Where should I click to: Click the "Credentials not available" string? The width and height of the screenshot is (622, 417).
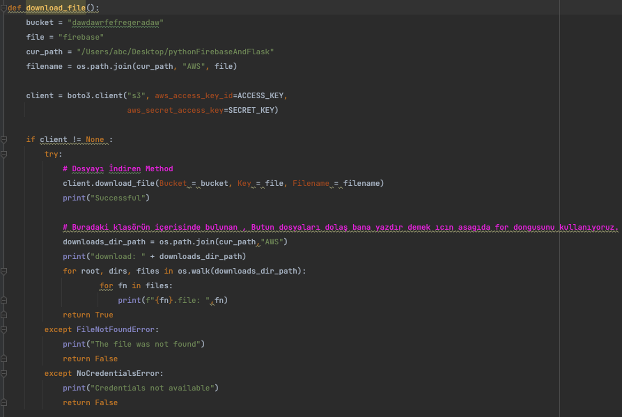[x=153, y=388]
